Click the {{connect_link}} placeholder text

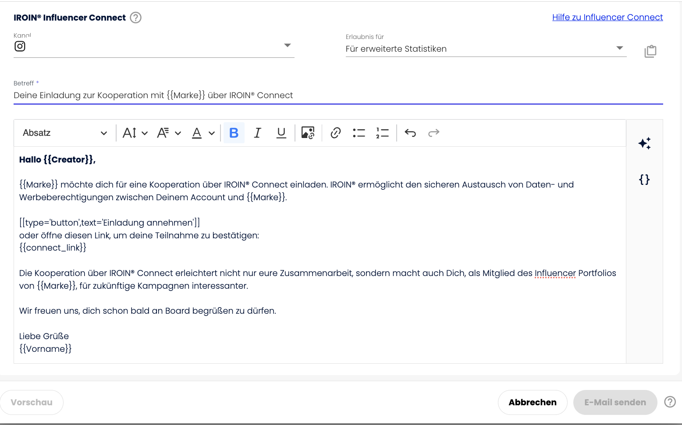[x=53, y=248]
